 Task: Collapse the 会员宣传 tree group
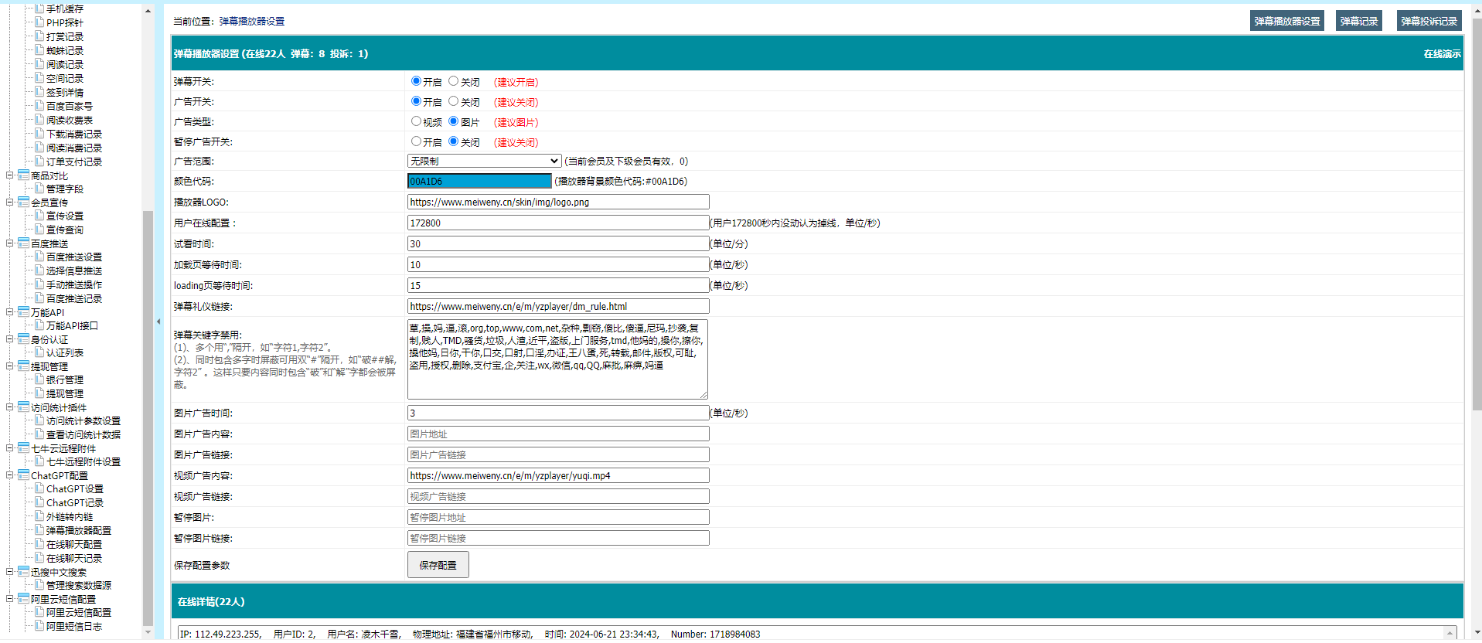point(10,202)
